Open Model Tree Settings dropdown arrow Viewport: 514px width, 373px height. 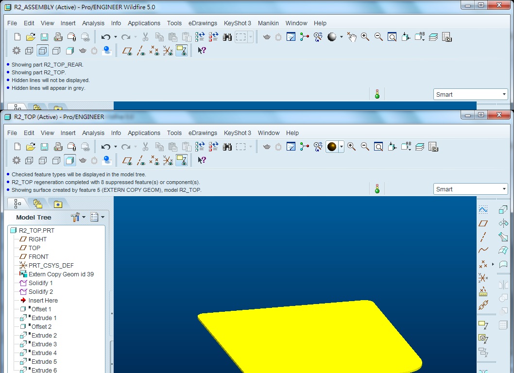[x=84, y=217]
